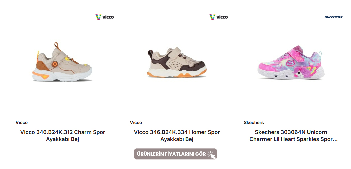Image resolution: width=351 pixels, height=169 pixels.
Task: Click the Skechers brand logo
Action: 333,17
